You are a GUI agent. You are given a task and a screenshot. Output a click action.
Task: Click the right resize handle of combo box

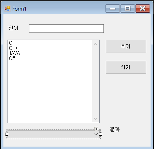[x=100, y=134]
